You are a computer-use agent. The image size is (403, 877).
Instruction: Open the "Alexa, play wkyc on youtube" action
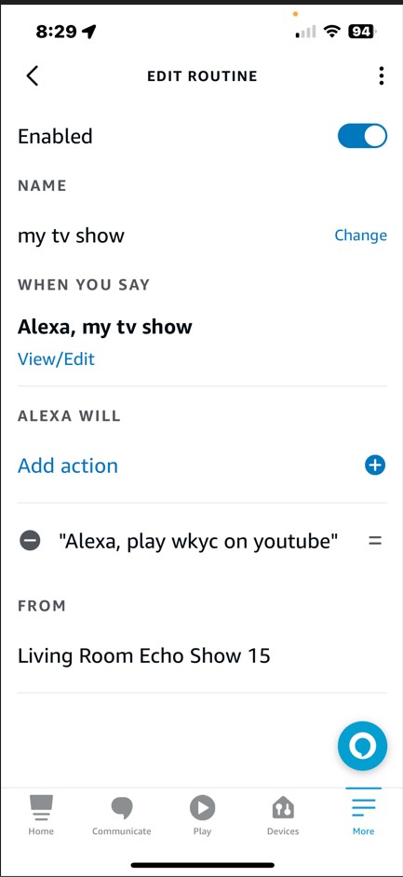click(x=198, y=541)
